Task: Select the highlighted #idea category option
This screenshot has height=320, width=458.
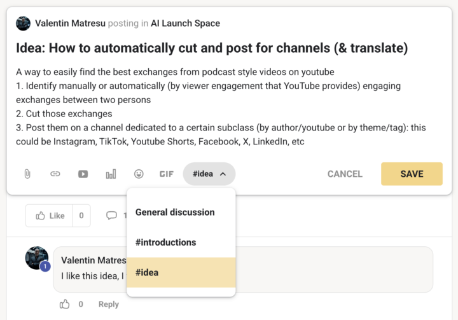Action: click(x=181, y=272)
